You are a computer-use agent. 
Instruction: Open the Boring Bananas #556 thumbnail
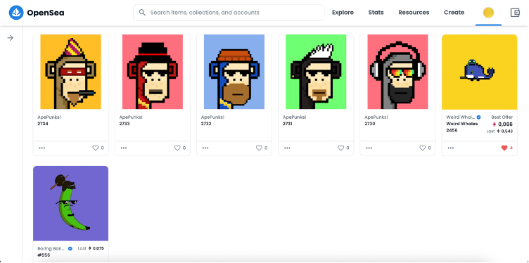[x=70, y=203]
